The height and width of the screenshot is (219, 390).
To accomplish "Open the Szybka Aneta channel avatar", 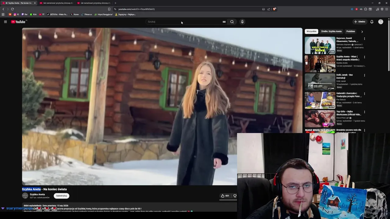I will tap(25, 196).
